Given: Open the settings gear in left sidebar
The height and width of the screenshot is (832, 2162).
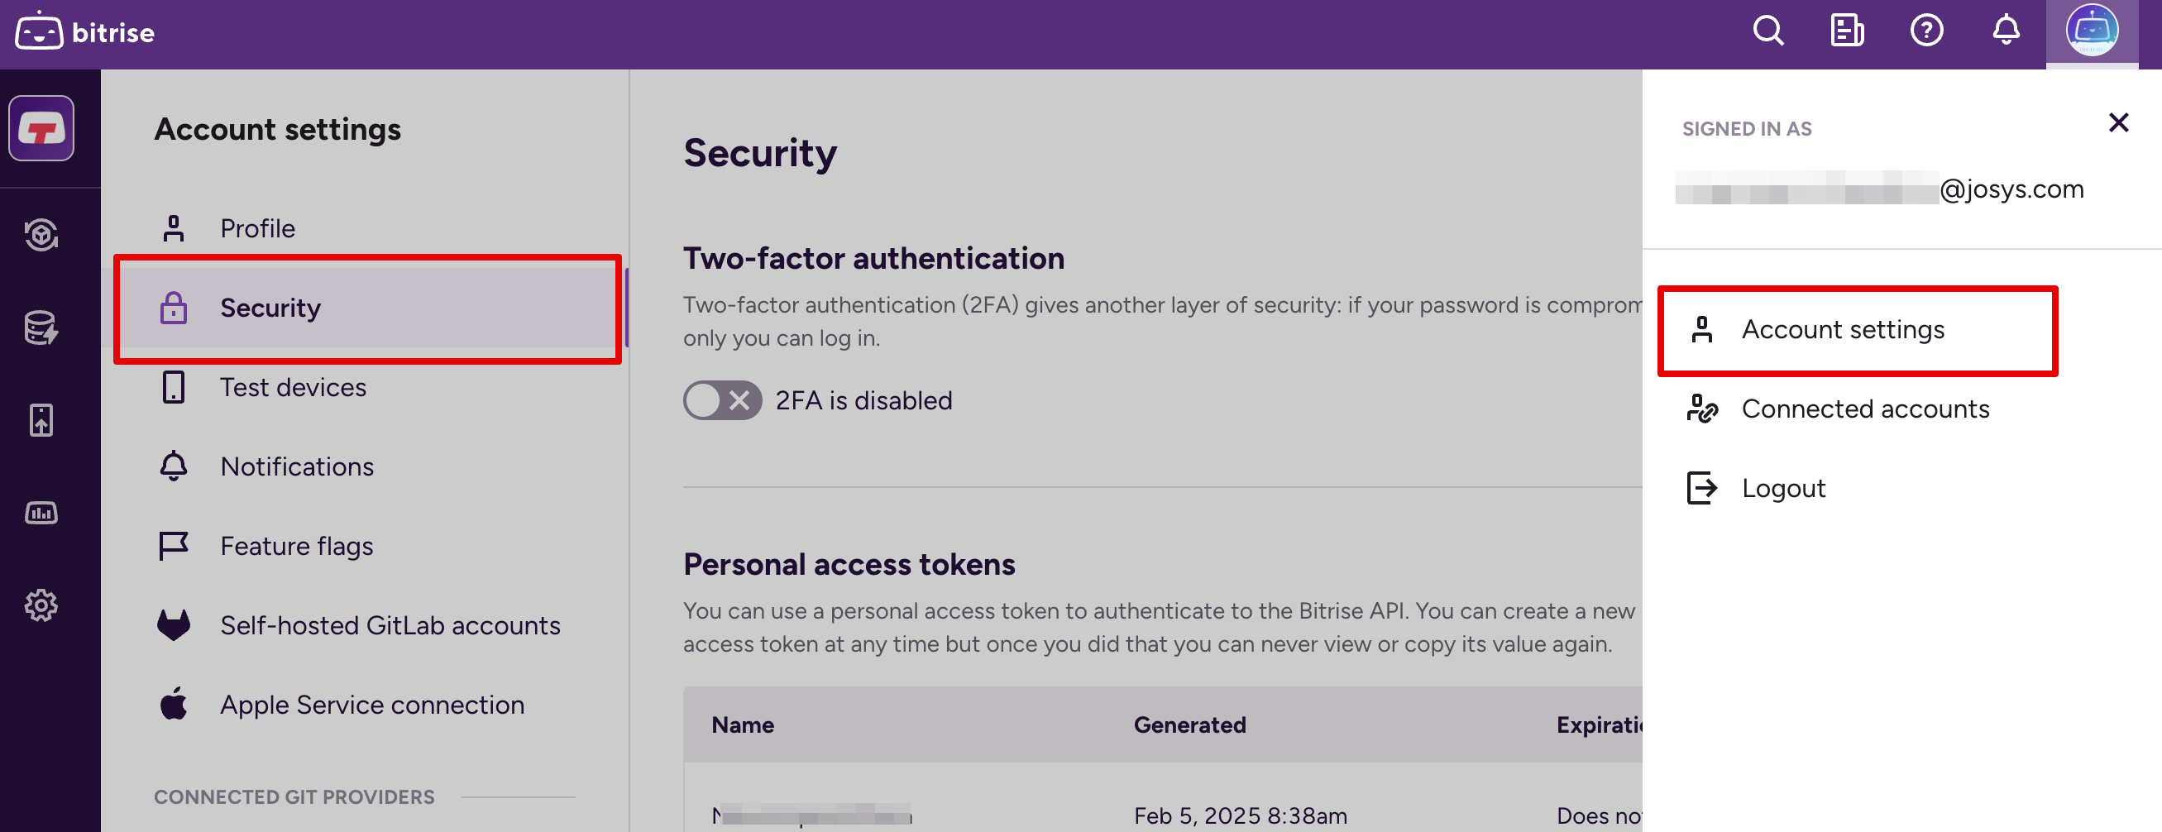Looking at the screenshot, I should 41,605.
